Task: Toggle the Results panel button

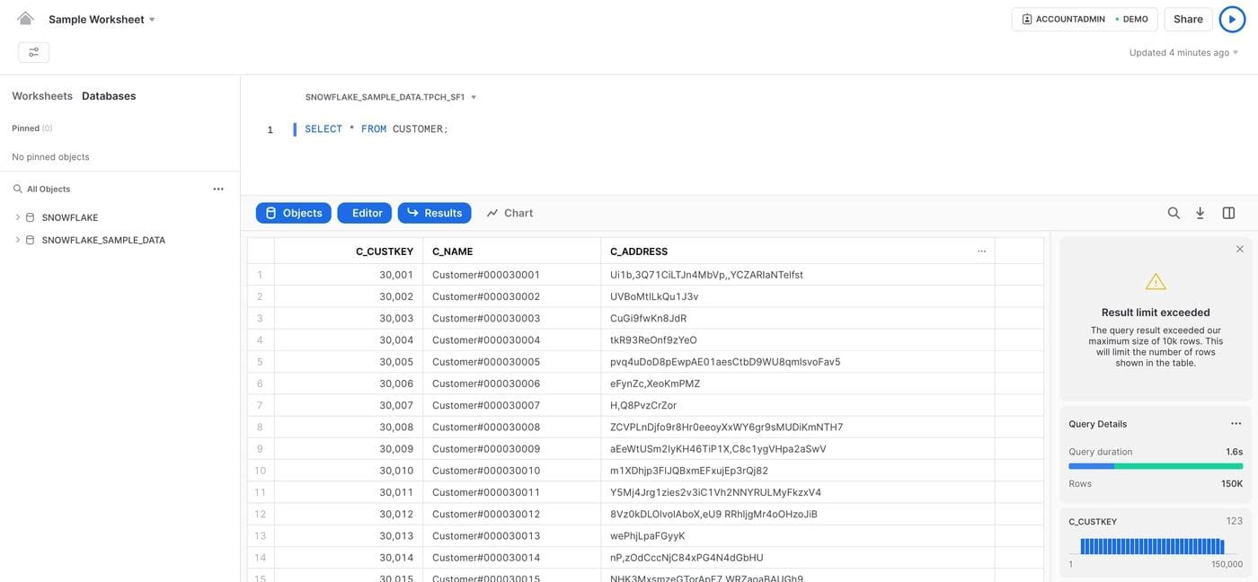Action: [434, 213]
